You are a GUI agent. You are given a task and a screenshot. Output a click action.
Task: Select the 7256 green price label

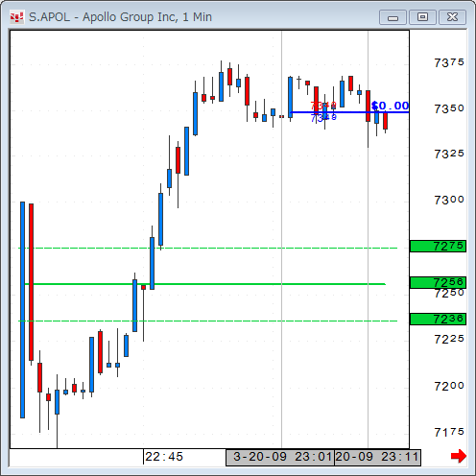tap(438, 282)
